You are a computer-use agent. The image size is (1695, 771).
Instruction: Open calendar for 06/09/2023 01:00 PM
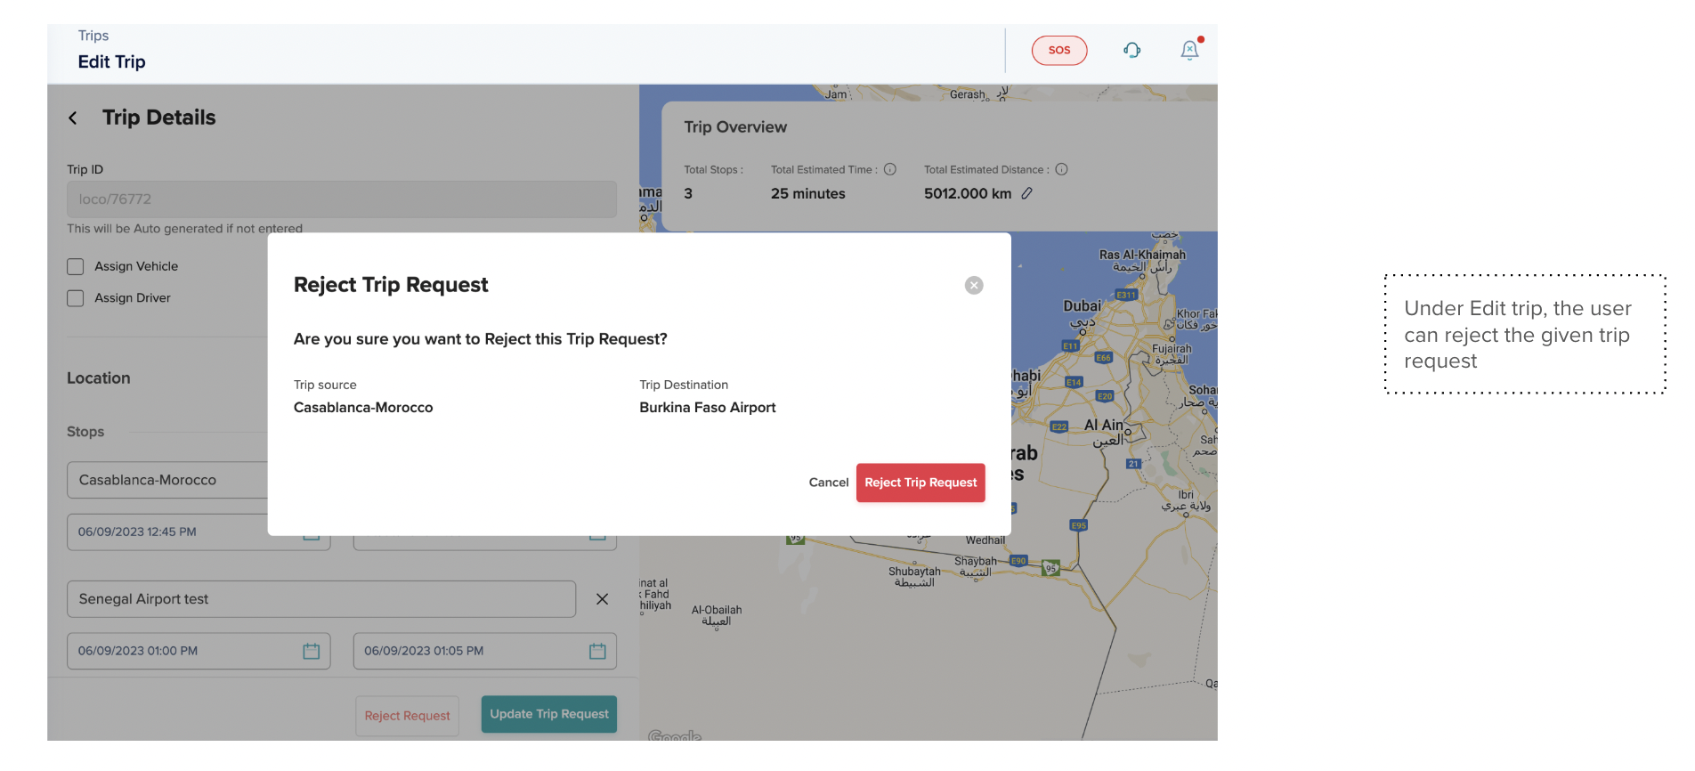coord(311,652)
